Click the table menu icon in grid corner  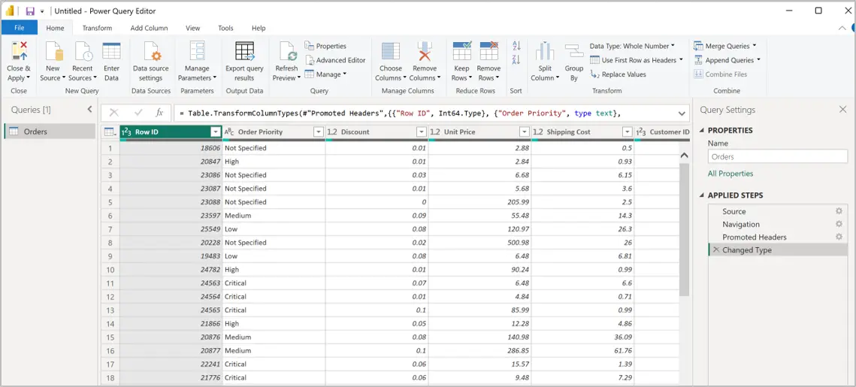click(110, 132)
